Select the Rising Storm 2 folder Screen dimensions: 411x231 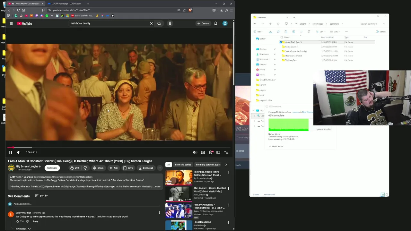pyautogui.click(x=291, y=47)
